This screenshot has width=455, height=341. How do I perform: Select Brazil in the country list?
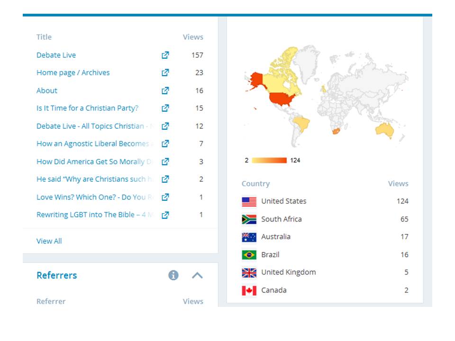click(x=270, y=255)
